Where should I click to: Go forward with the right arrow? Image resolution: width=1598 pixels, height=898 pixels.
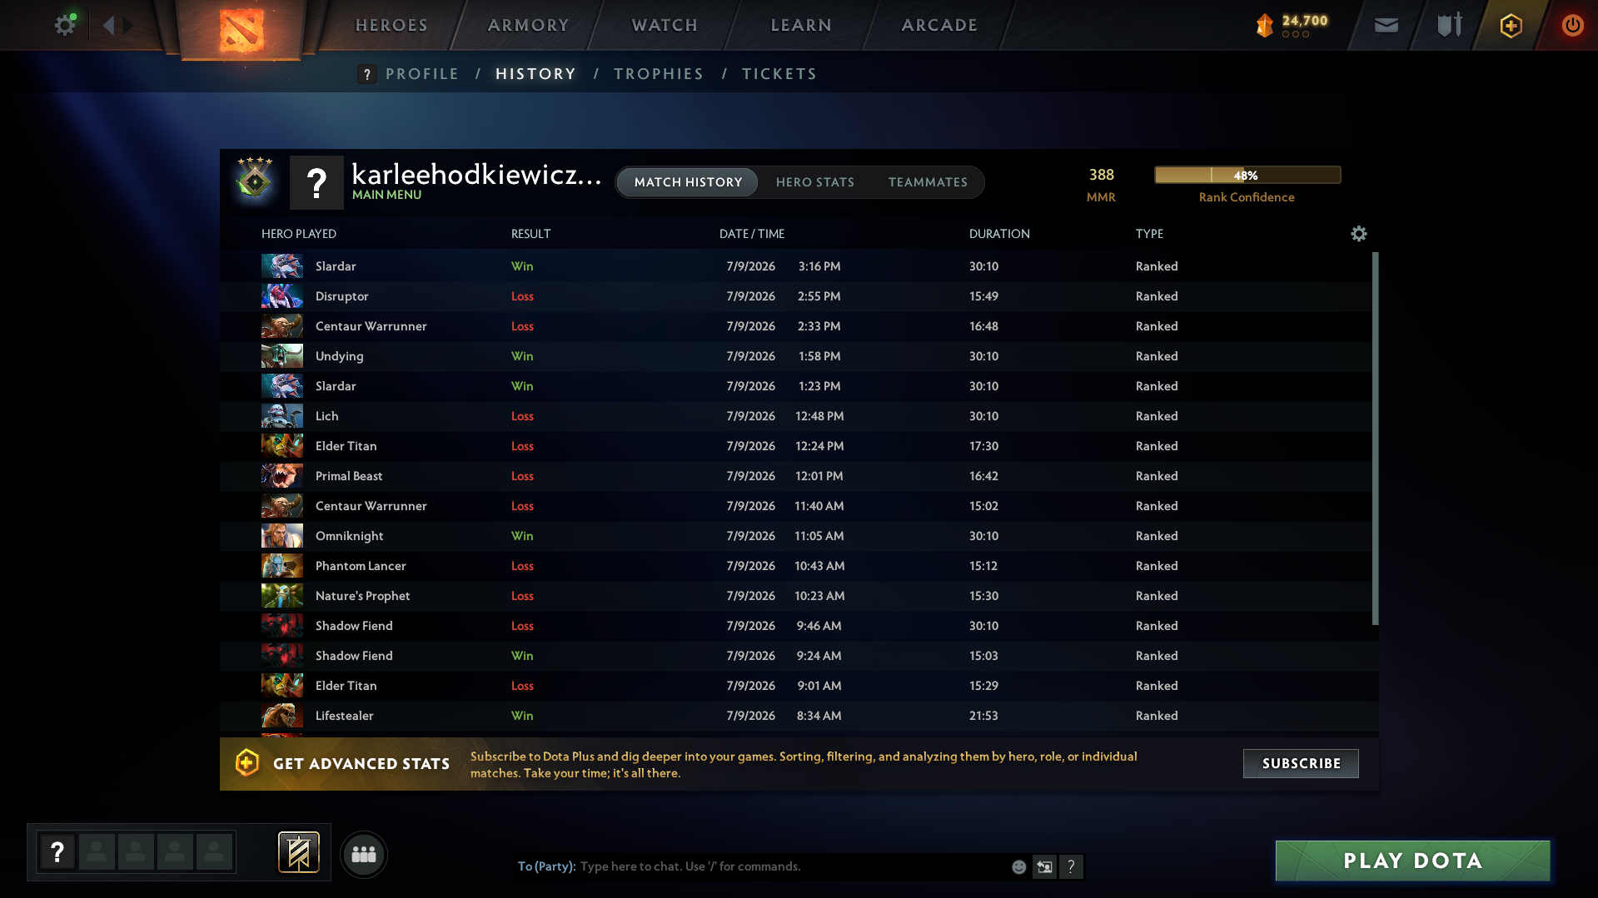click(x=127, y=25)
